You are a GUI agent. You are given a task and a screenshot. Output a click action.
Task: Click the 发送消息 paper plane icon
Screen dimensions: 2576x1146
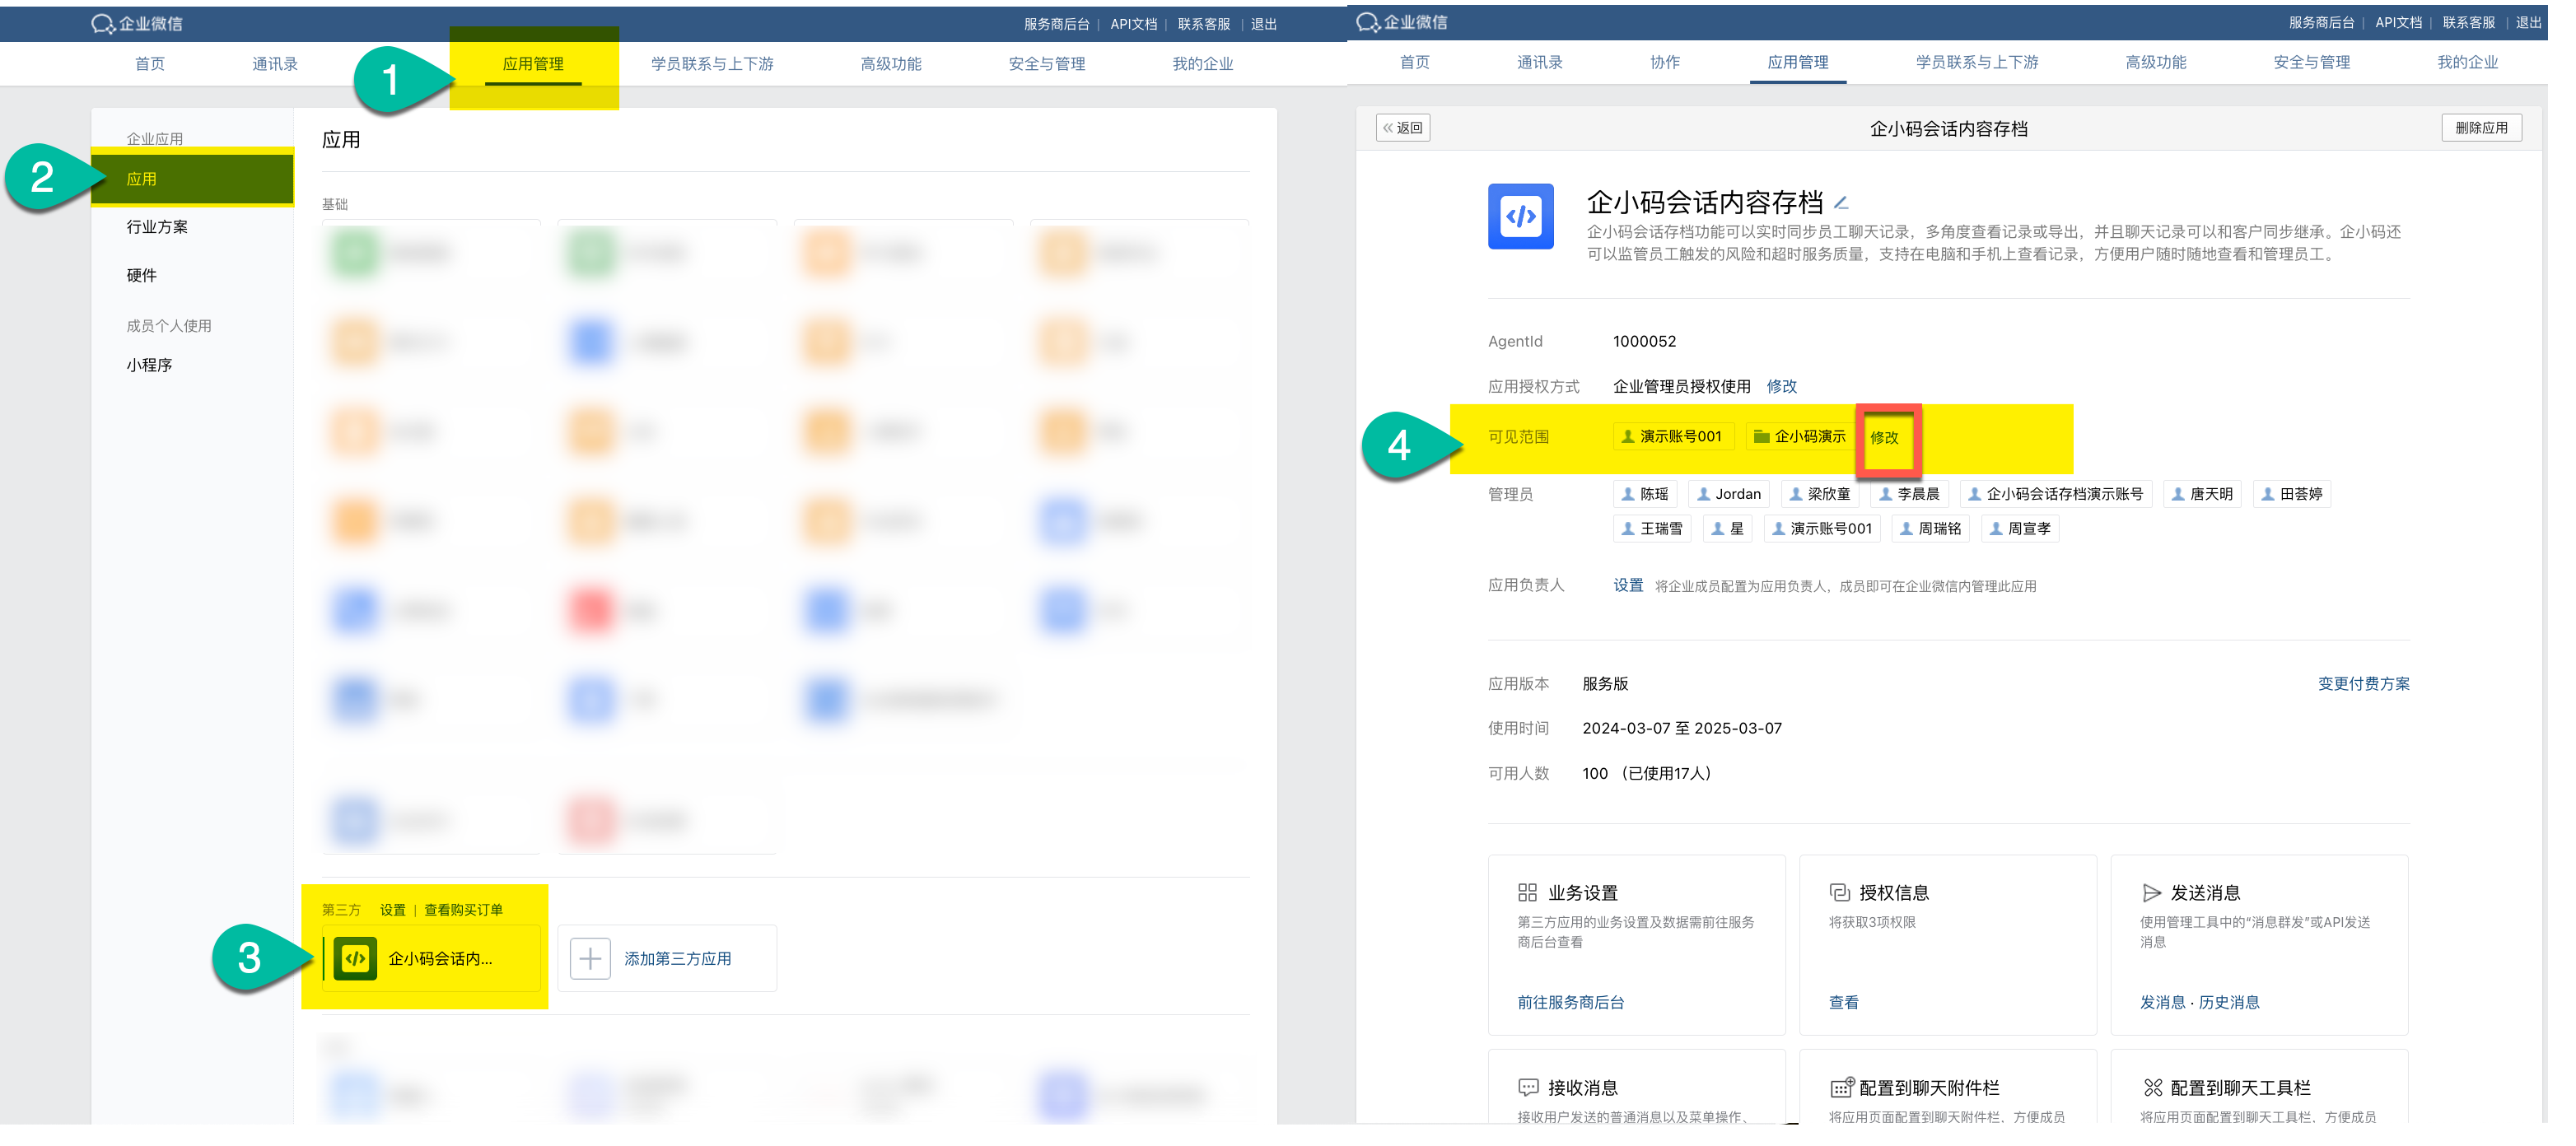[x=2151, y=892]
